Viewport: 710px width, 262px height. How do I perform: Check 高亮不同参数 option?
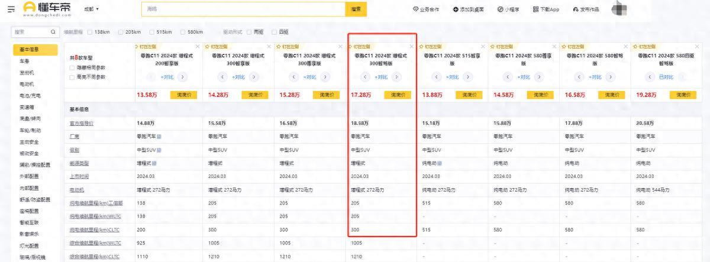click(x=72, y=77)
